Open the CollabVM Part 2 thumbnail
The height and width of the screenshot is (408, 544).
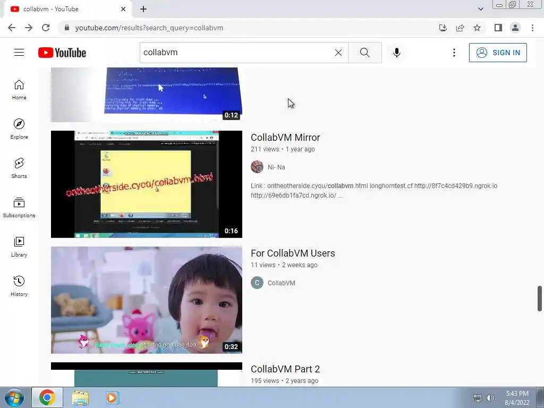147,375
